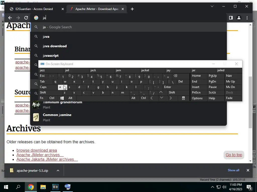The width and height of the screenshot is (257, 192).
Task: Click the left arrow key on On-Screen Keyboard
Action: pyautogui.click(x=152, y=98)
